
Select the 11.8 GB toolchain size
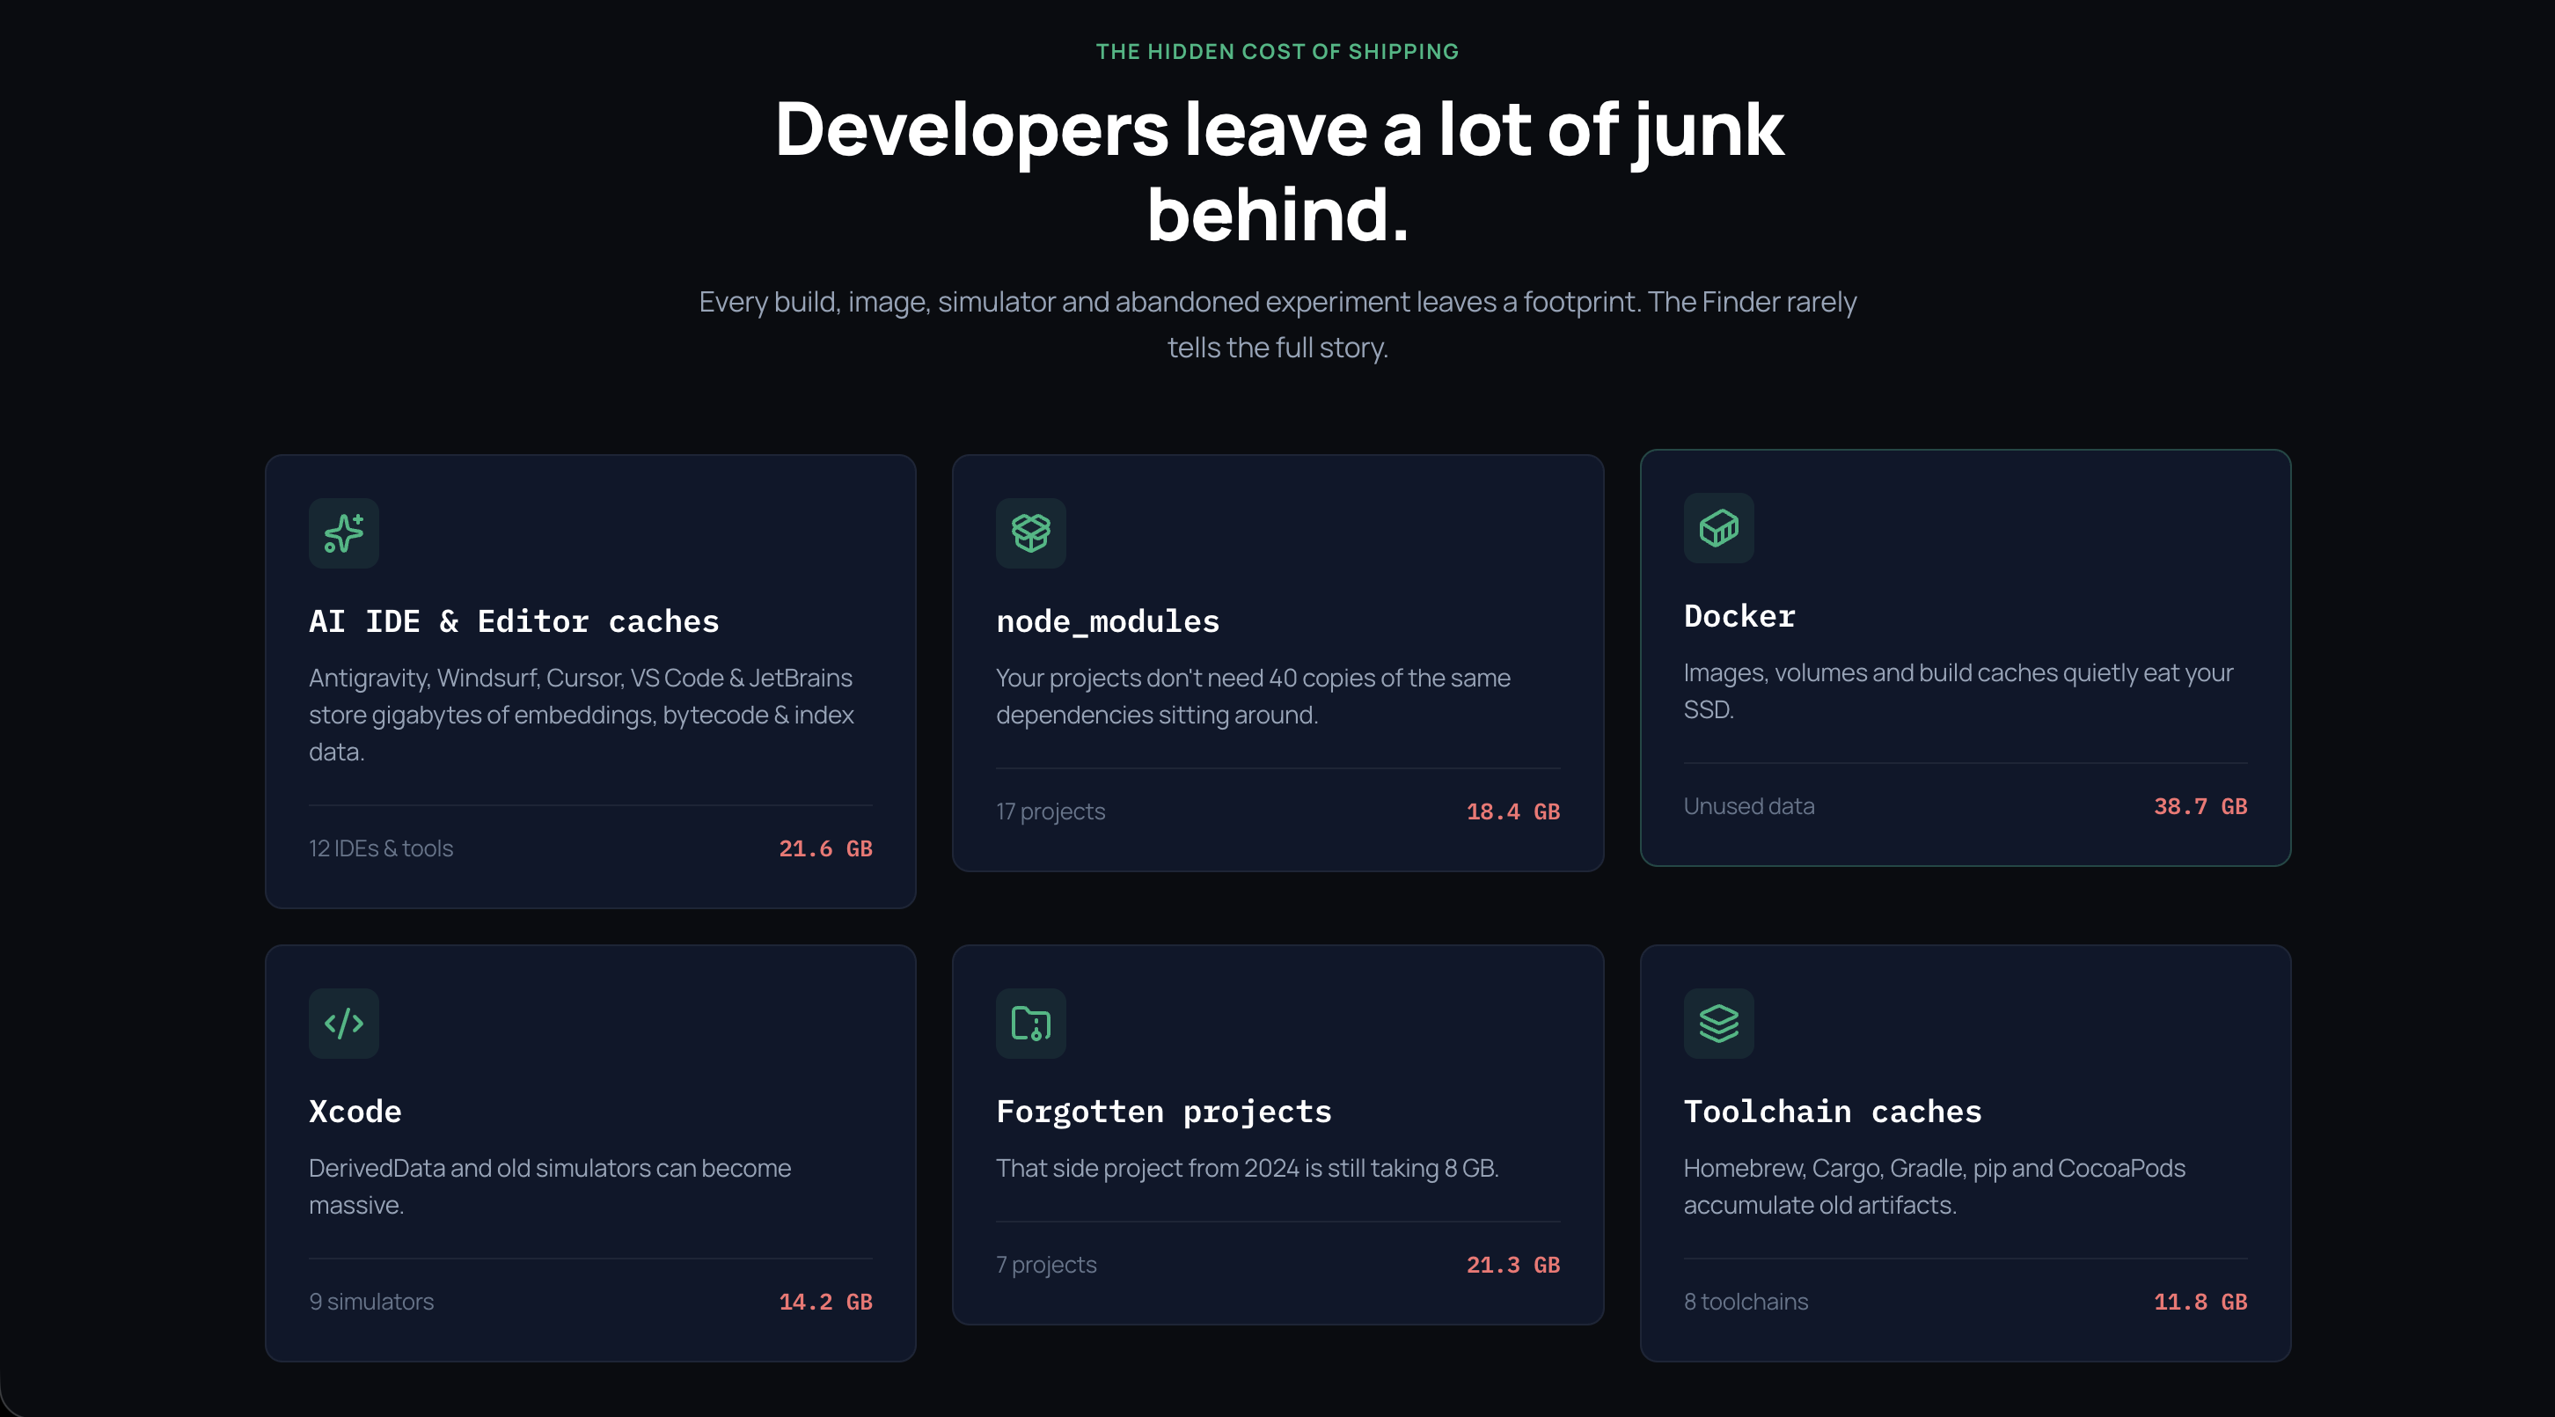tap(2200, 1302)
